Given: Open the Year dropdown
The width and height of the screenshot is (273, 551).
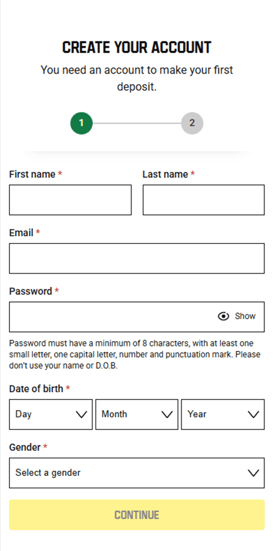Looking at the screenshot, I should tap(223, 415).
